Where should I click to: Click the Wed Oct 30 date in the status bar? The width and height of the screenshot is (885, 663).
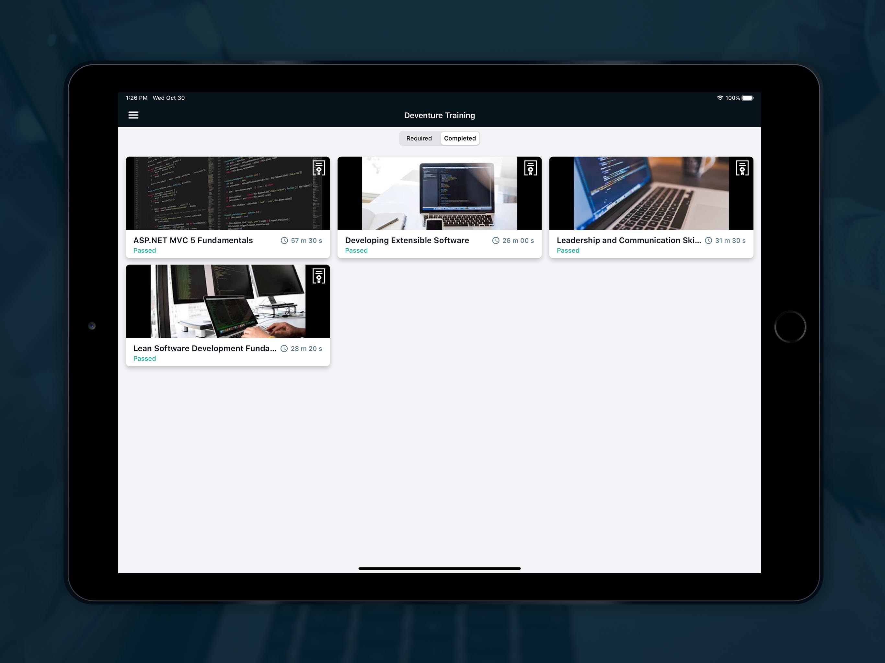[x=168, y=98]
